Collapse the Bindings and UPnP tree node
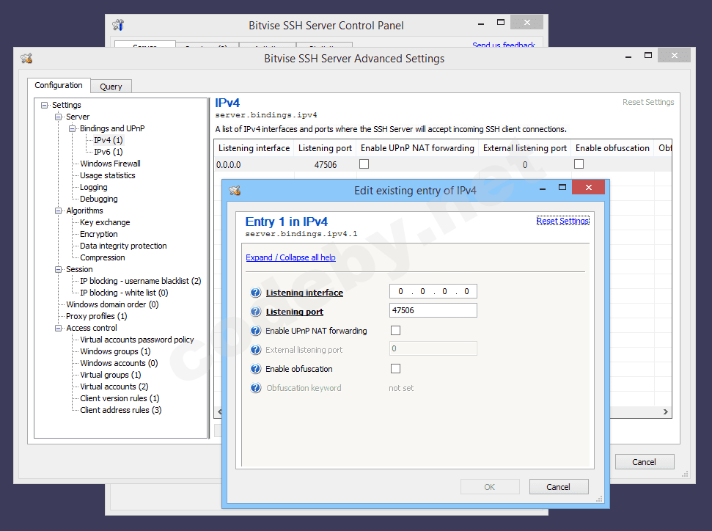The width and height of the screenshot is (712, 531). click(73, 128)
